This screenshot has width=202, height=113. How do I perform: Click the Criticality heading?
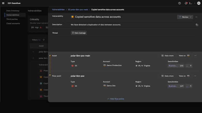click(34, 19)
